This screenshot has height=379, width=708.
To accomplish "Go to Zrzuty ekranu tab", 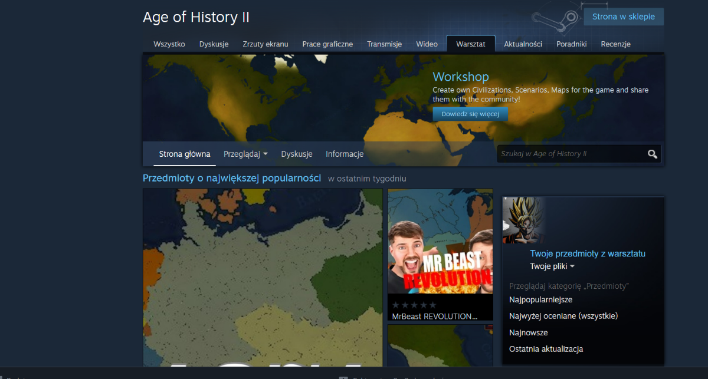I will pyautogui.click(x=265, y=44).
